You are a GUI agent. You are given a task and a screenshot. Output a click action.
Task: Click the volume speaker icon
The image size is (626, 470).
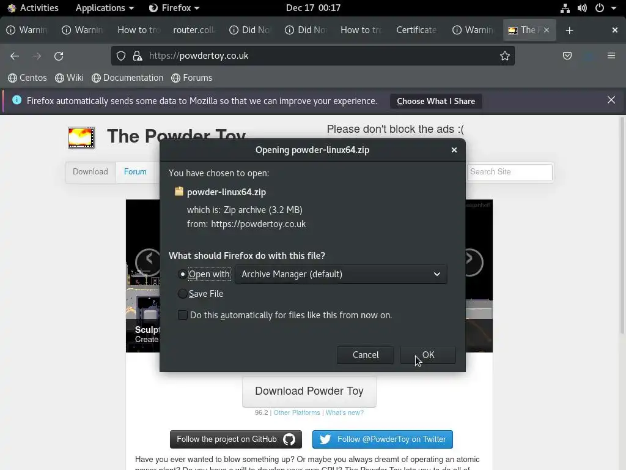(x=582, y=8)
